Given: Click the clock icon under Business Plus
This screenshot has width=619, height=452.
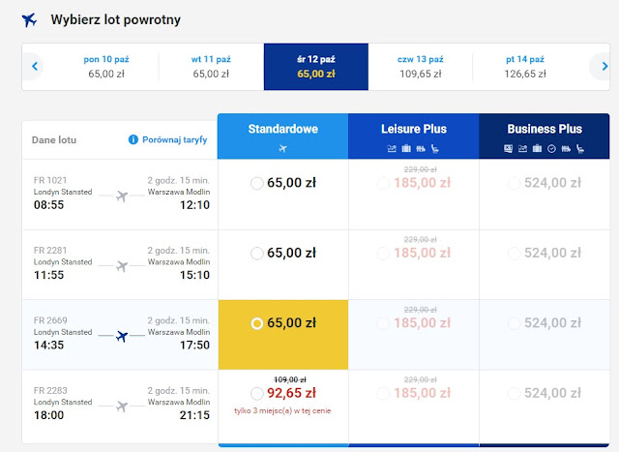Looking at the screenshot, I should coord(551,149).
